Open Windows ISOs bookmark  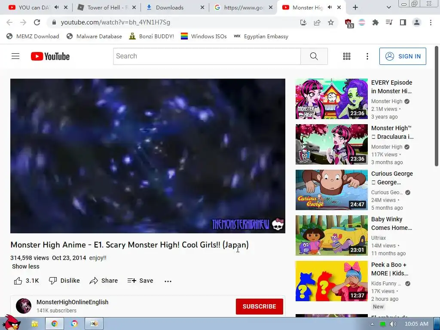click(204, 37)
